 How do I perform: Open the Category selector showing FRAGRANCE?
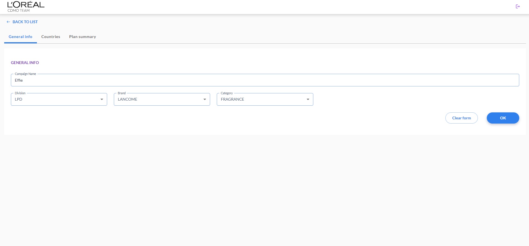[x=262, y=100]
